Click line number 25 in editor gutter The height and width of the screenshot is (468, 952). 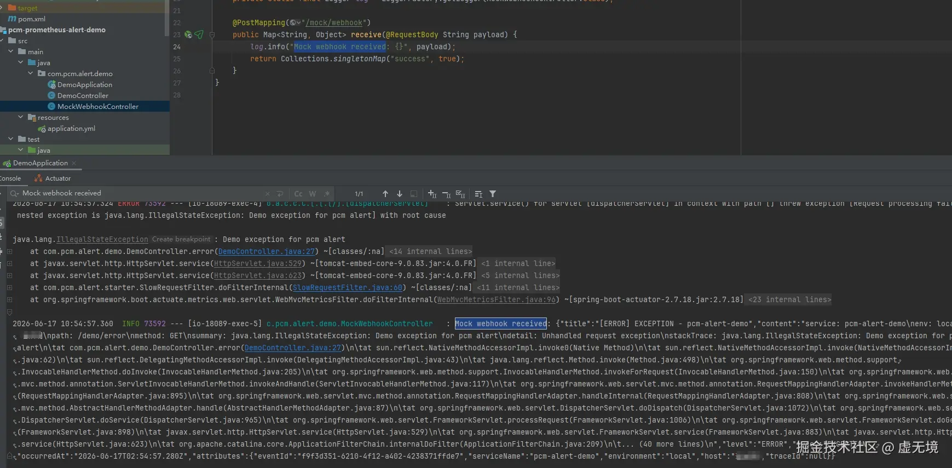point(177,59)
